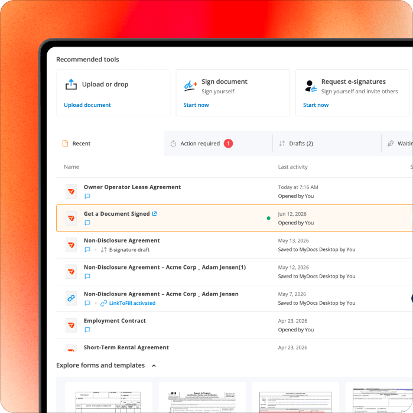Click the Recent tab document icon
413x413 pixels.
[x=65, y=144]
